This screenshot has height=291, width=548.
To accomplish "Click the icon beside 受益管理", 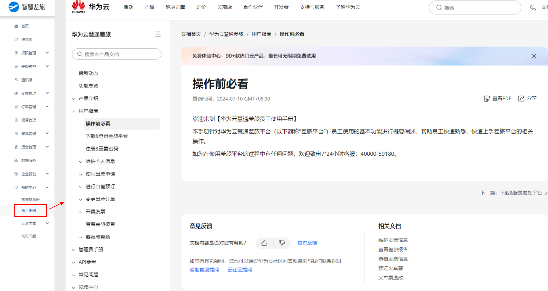I will [x=16, y=93].
